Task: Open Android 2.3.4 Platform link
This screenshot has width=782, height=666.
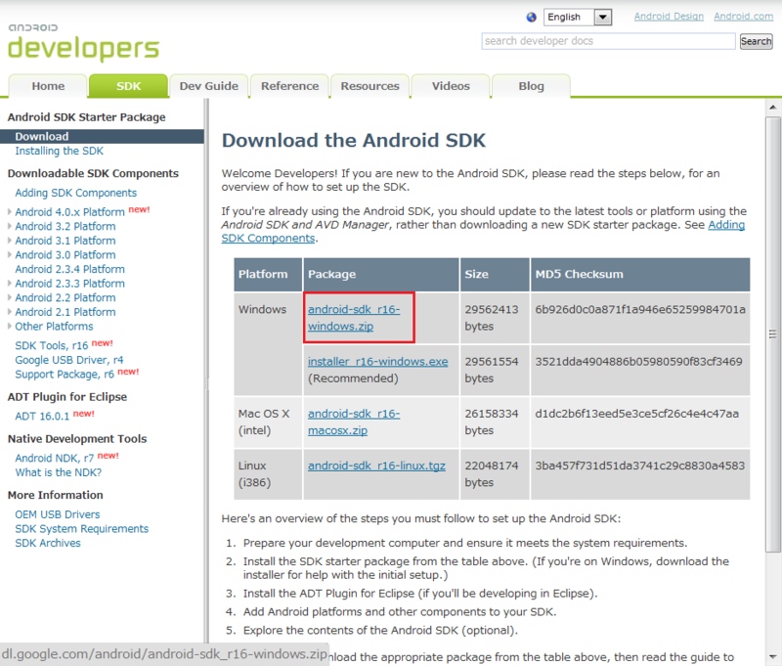Action: (x=69, y=269)
